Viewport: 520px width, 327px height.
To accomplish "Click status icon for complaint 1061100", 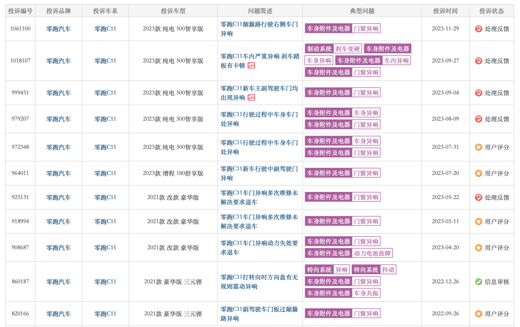I will coord(478,29).
